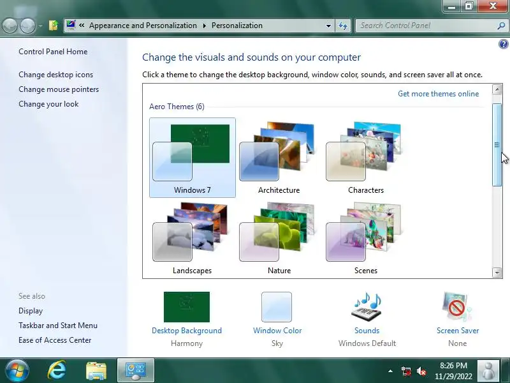Open Taskbar and Start Menu link
This screenshot has width=510, height=383.
point(58,326)
